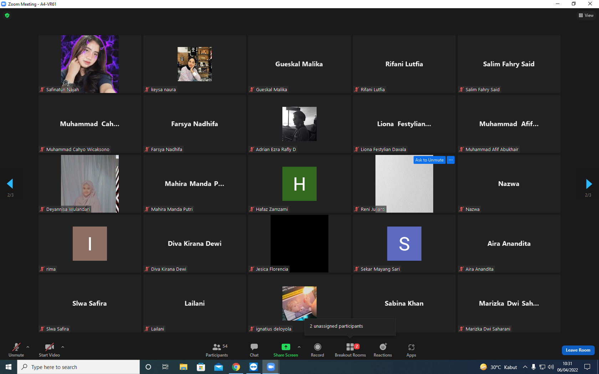Expand share options arrow beside Share Screen
This screenshot has height=374, width=599.
click(299, 347)
